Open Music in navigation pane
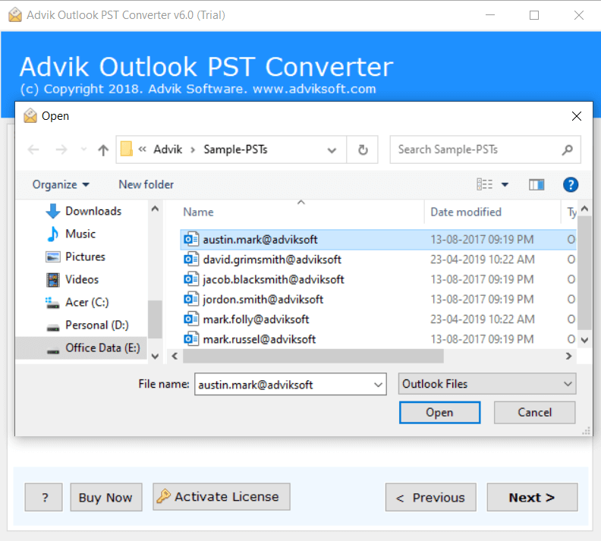601x541 pixels. click(x=71, y=234)
